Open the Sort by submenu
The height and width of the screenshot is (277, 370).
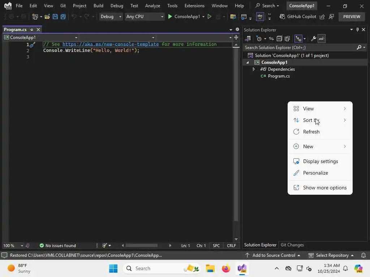click(x=320, y=120)
